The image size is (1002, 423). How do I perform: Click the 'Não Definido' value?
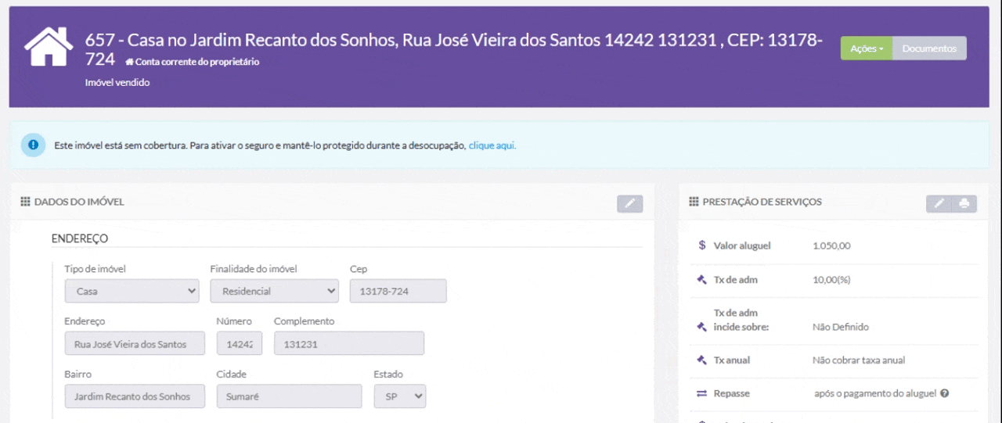pyautogui.click(x=841, y=327)
